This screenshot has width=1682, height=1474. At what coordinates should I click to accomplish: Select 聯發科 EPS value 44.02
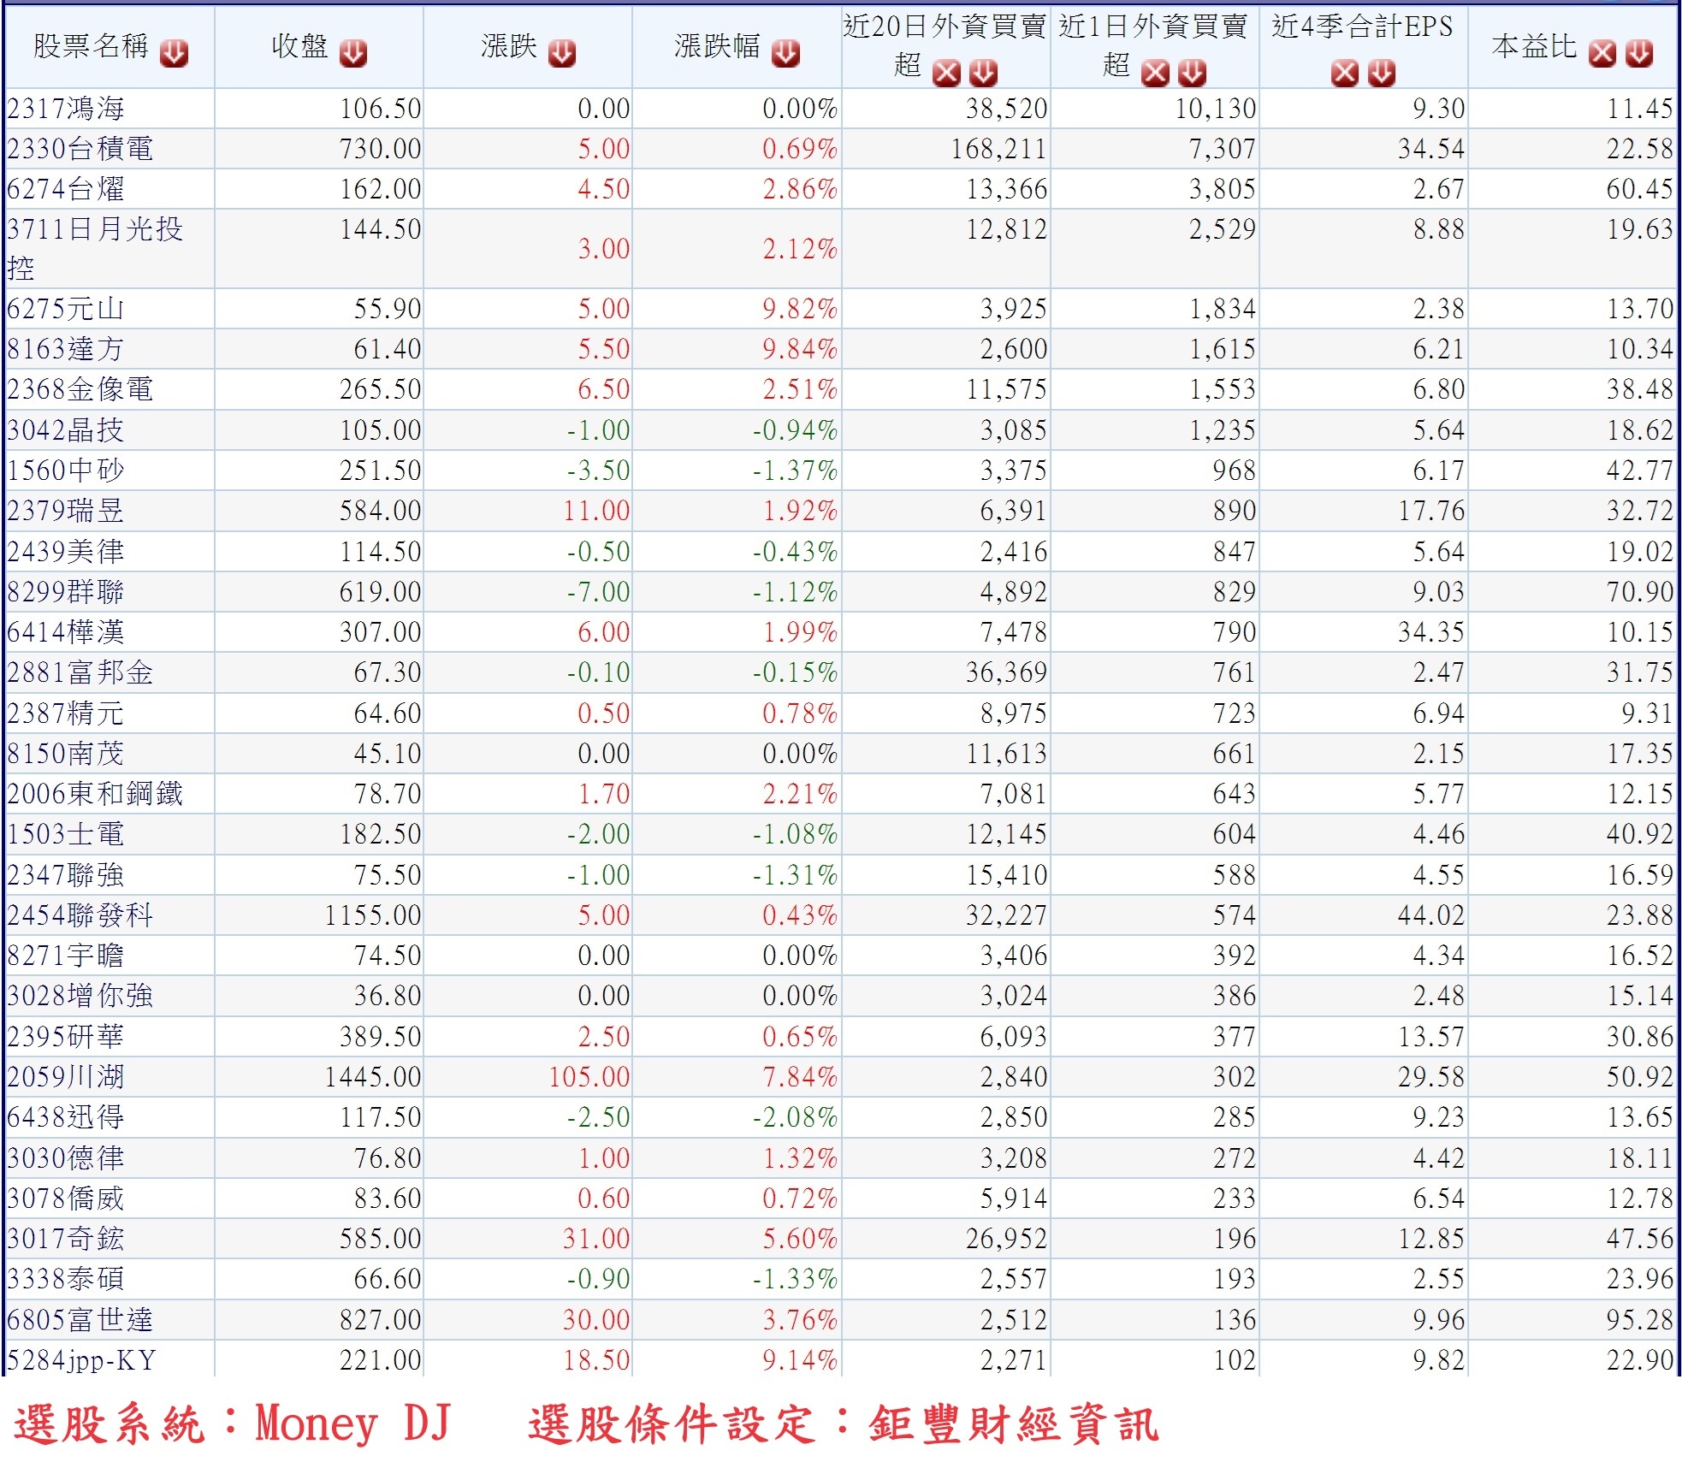click(1431, 915)
